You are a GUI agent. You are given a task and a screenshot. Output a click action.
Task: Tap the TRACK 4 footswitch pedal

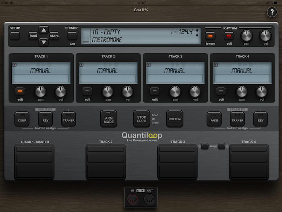pyautogui.click(x=249, y=162)
